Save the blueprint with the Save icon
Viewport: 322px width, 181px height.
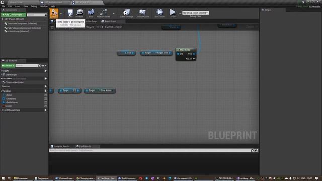coord(70,13)
